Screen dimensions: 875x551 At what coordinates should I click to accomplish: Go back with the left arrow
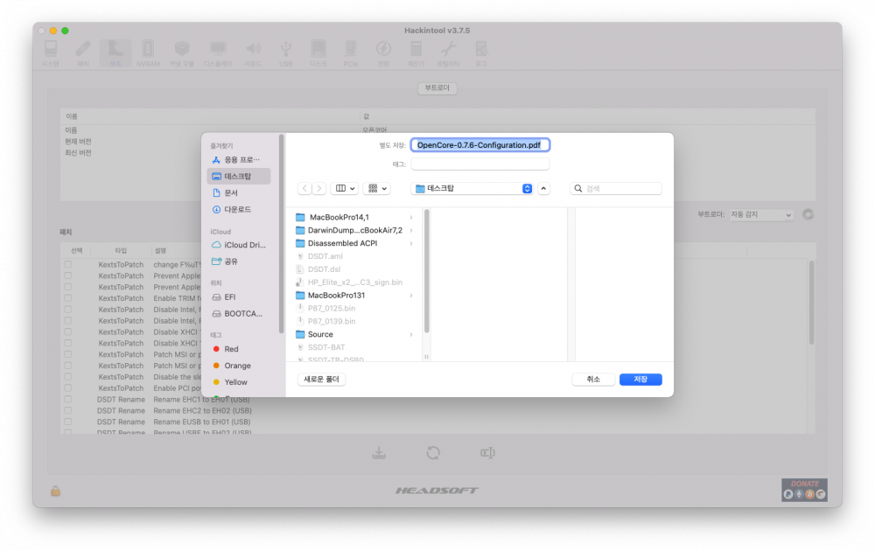304,189
